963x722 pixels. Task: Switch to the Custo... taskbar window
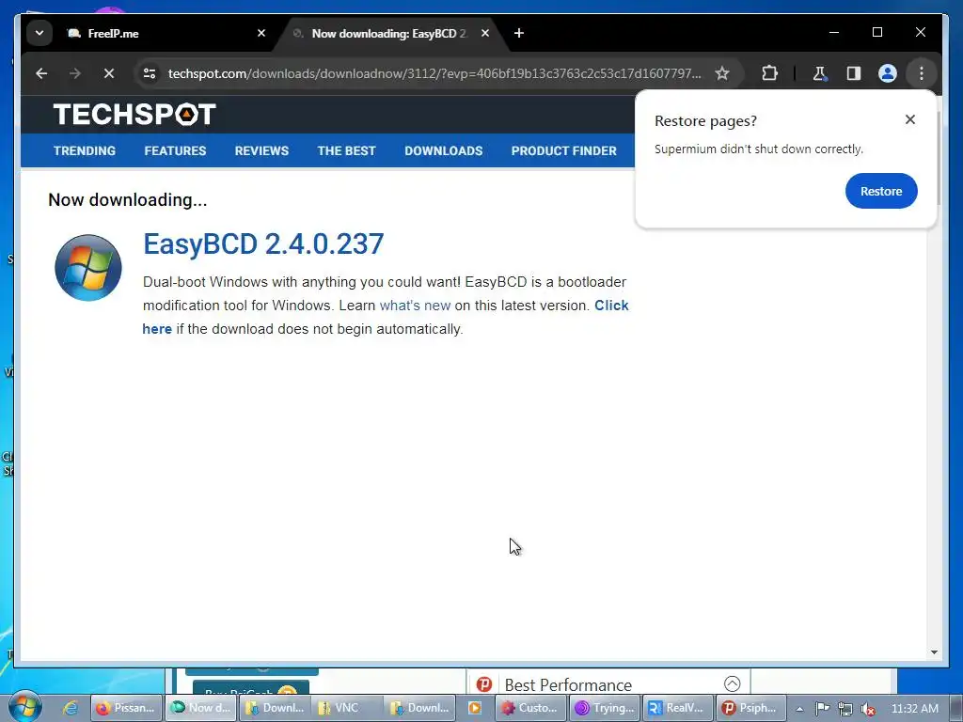[530, 708]
